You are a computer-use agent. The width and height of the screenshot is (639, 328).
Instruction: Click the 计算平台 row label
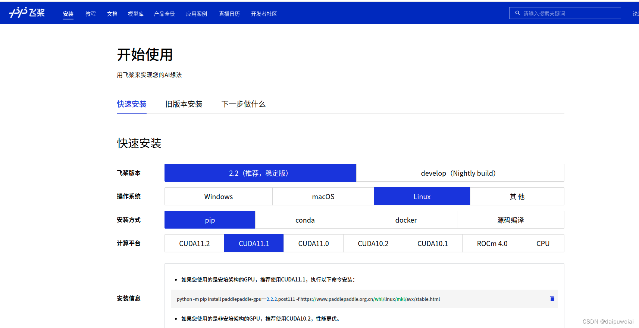[129, 243]
